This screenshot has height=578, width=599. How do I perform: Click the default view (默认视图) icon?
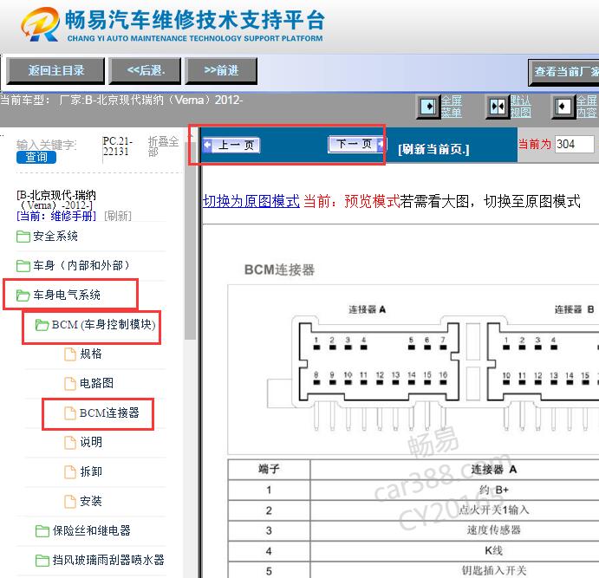(x=498, y=107)
